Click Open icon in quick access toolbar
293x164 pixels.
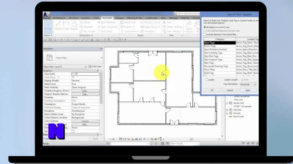[x=45, y=40]
